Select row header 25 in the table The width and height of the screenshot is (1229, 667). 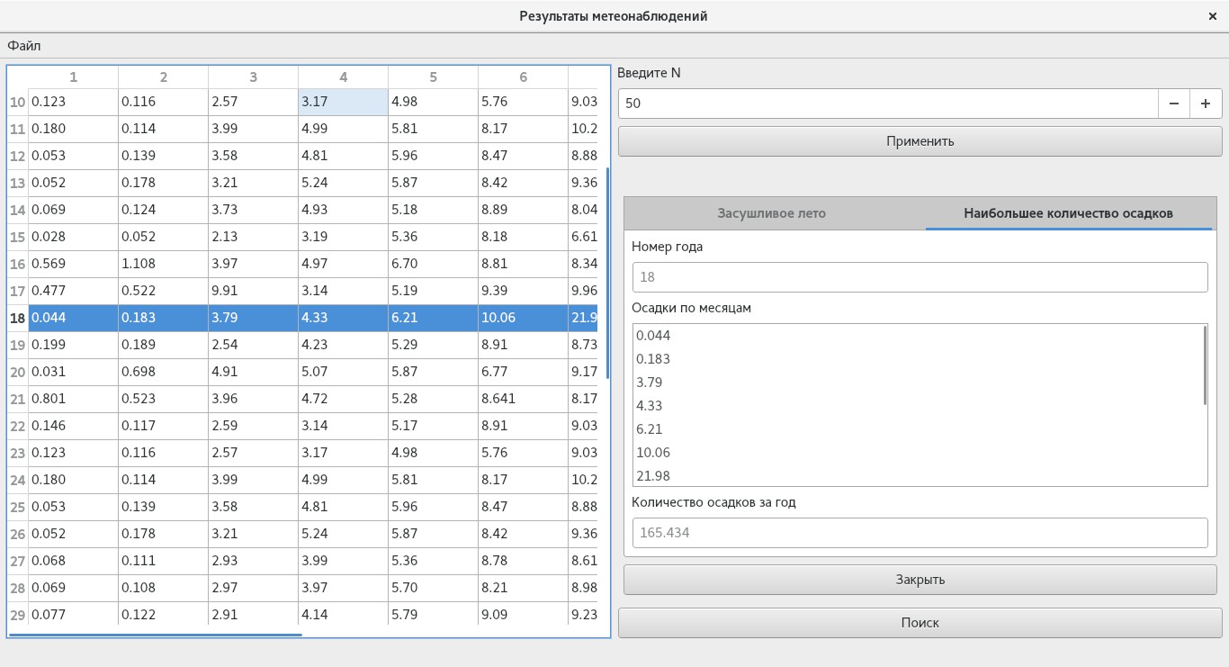[17, 507]
